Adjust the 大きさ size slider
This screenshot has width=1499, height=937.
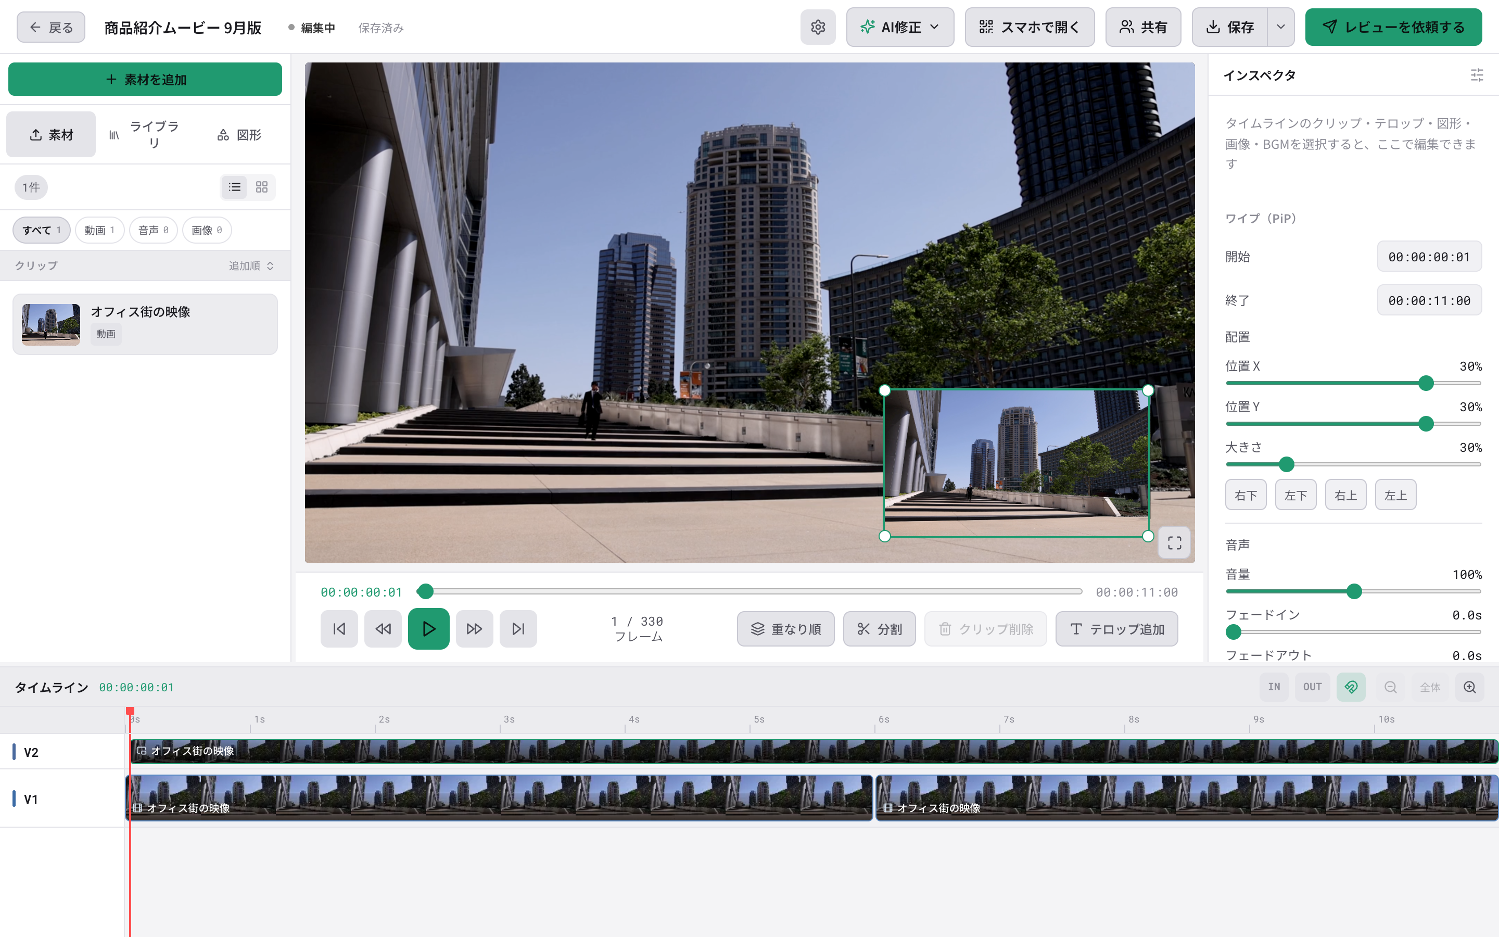1353,465
